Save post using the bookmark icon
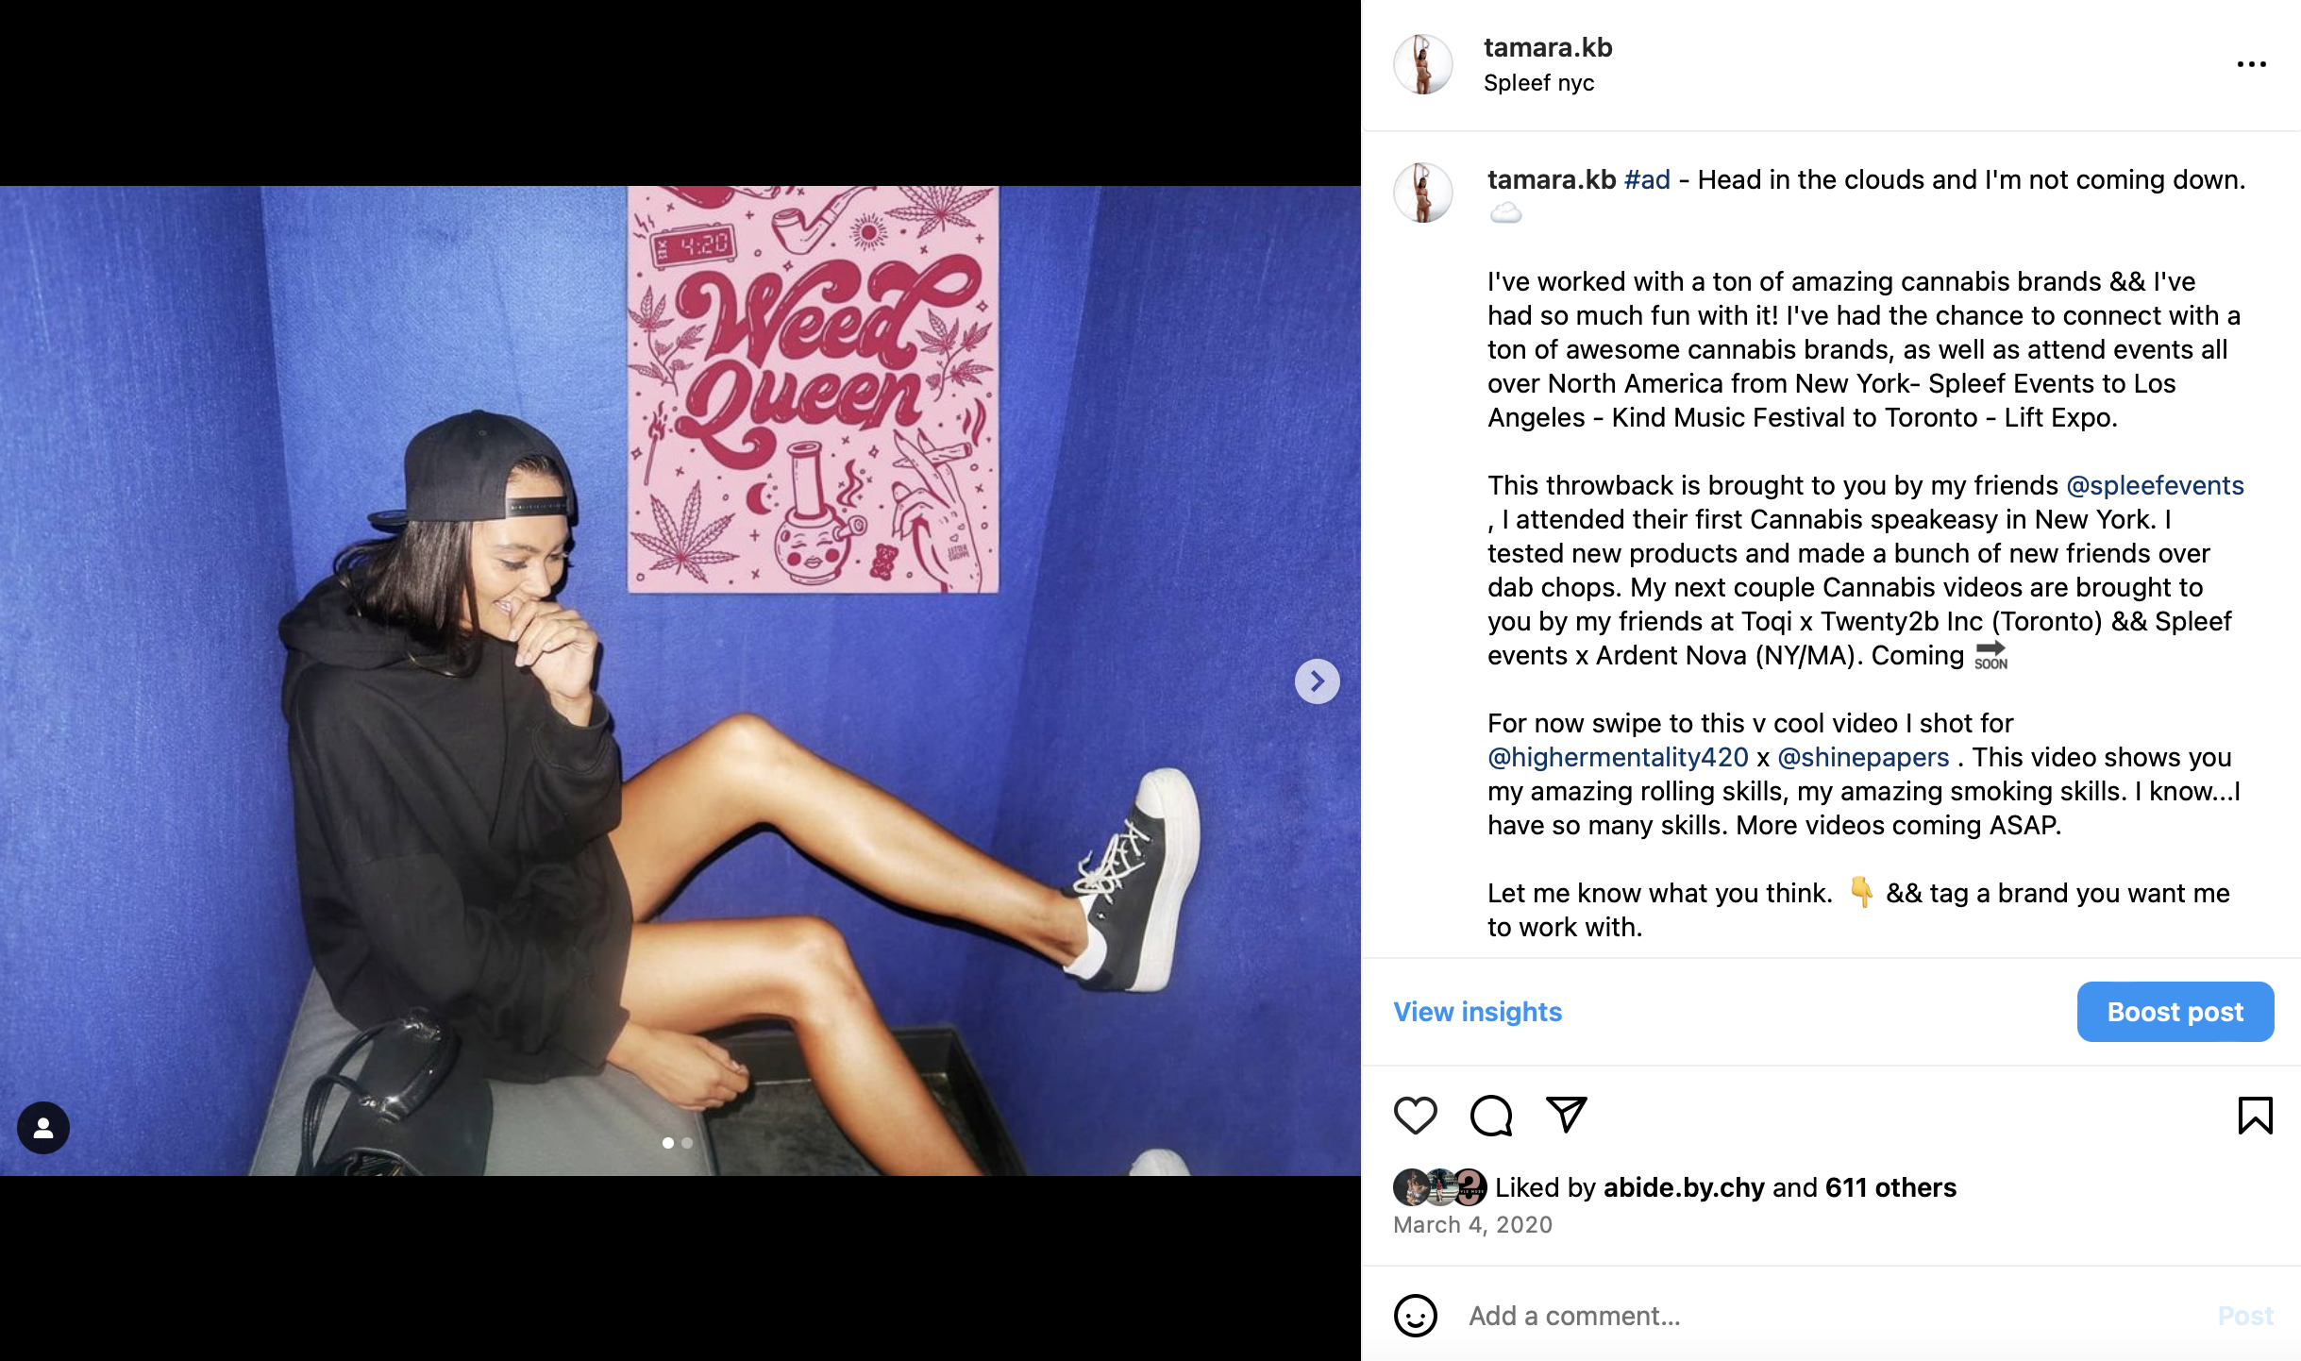The height and width of the screenshot is (1361, 2301). [x=2255, y=1116]
